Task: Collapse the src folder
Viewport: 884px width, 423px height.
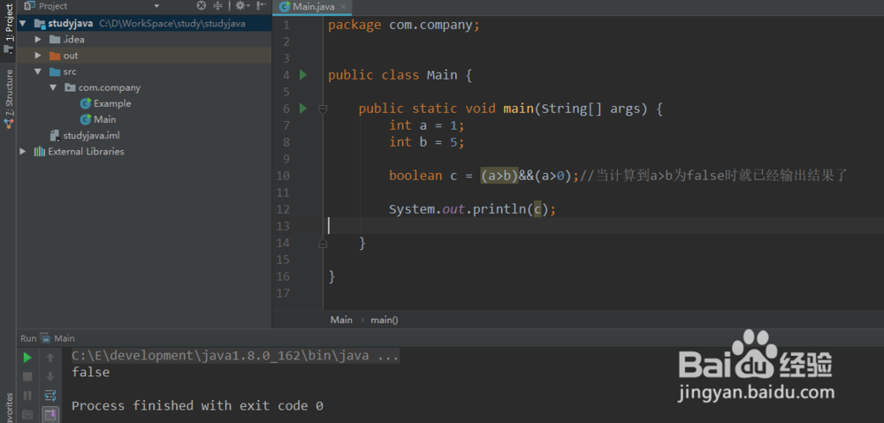Action: [38, 72]
